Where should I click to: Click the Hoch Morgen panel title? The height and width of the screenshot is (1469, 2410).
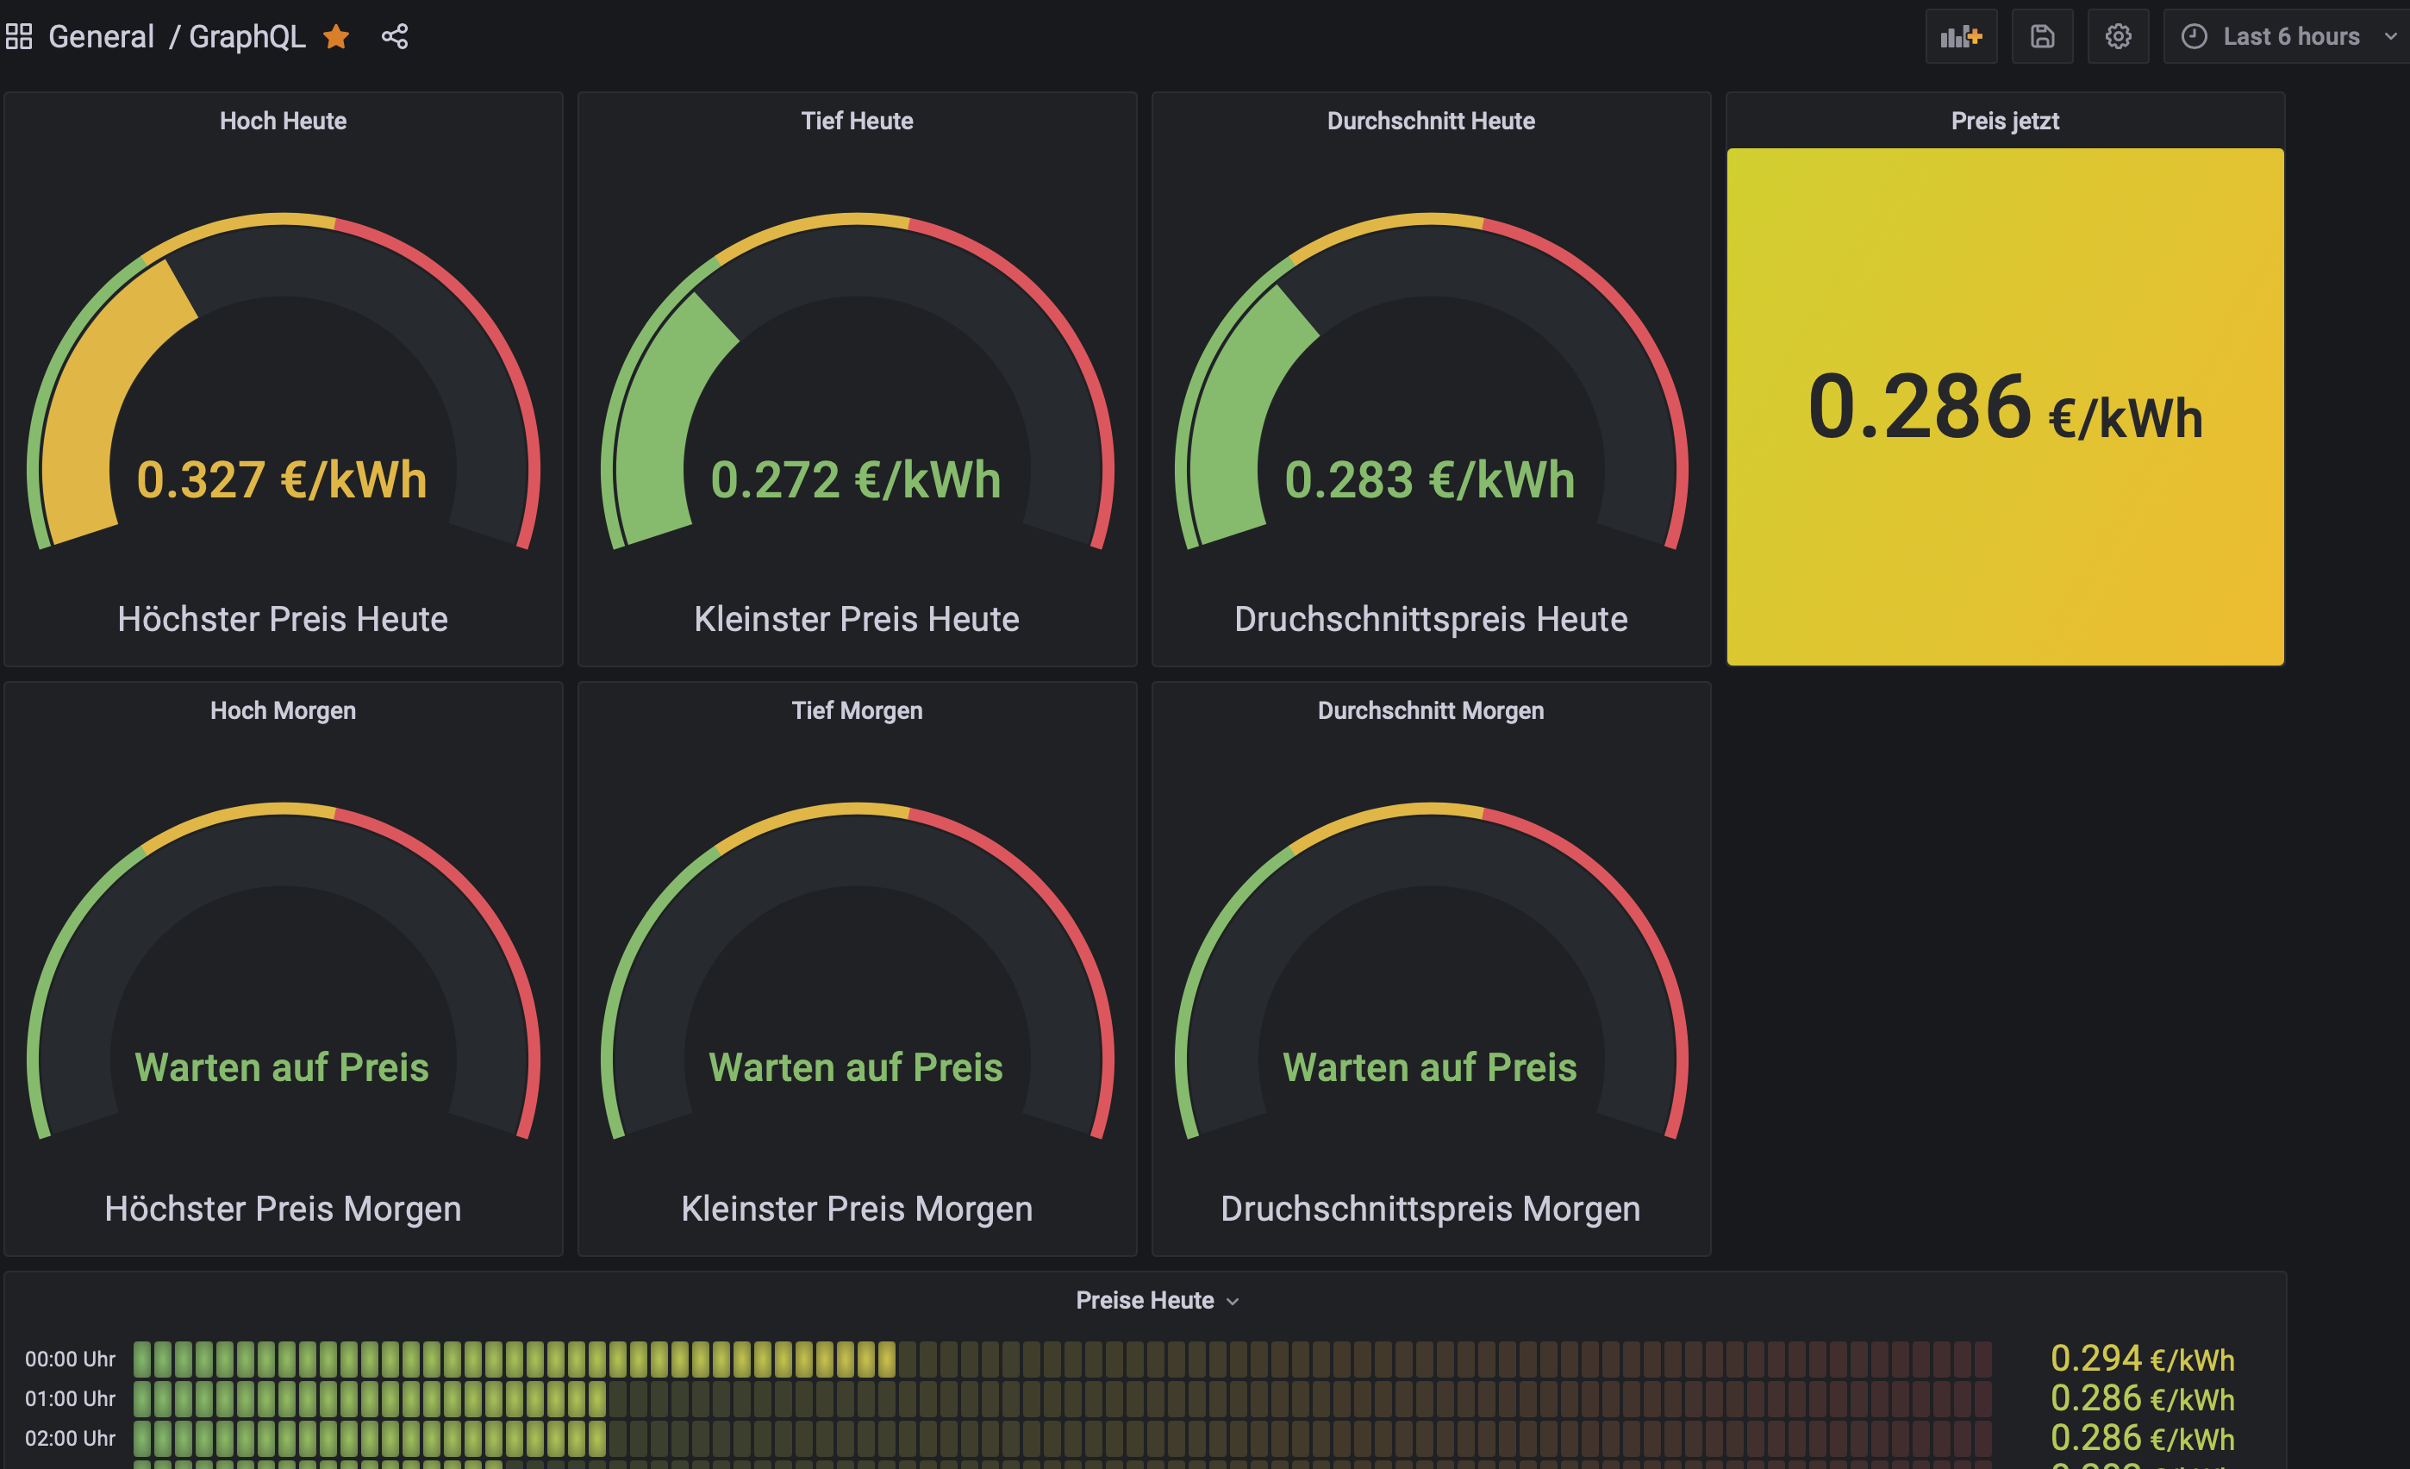pyautogui.click(x=283, y=711)
